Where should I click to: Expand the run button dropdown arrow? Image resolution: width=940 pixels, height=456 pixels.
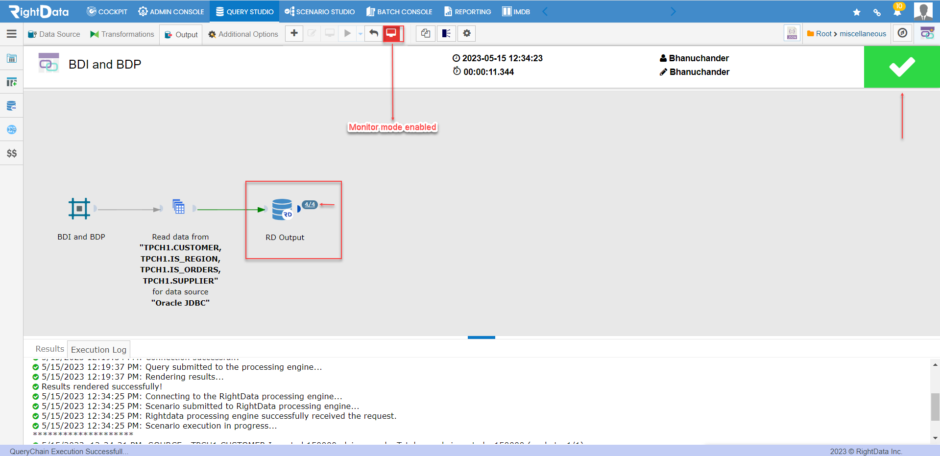[360, 33]
